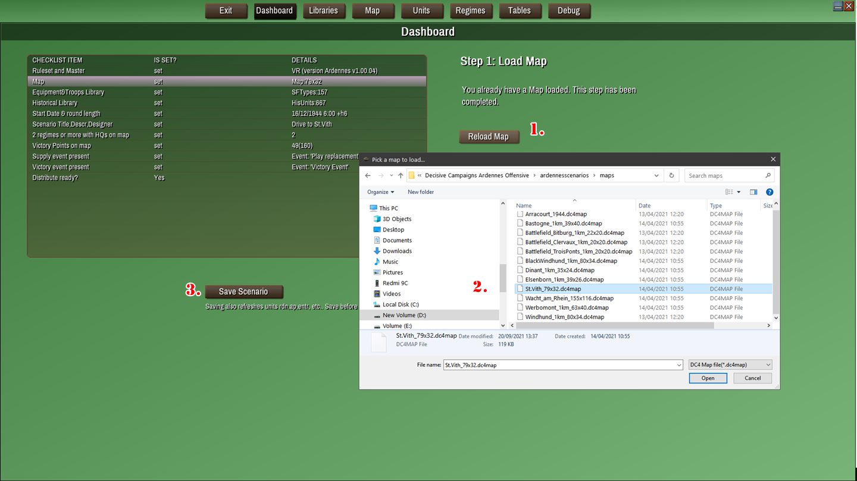
Task: Expand address bar path dropdown
Action: (656, 175)
